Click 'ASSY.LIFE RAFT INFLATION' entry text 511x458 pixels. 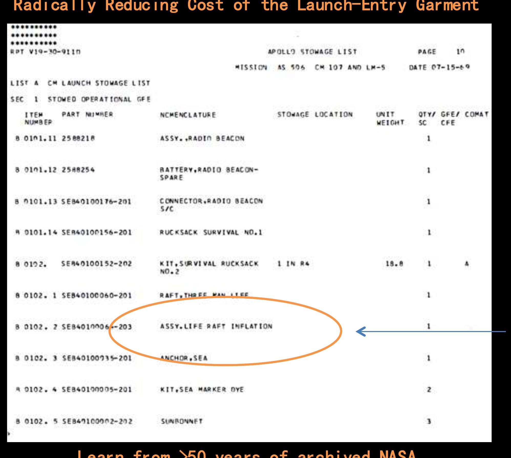tap(216, 326)
